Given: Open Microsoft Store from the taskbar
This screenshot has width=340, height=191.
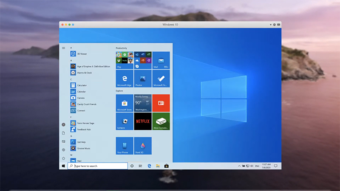Looking at the screenshot, I should pyautogui.click(x=166, y=166).
